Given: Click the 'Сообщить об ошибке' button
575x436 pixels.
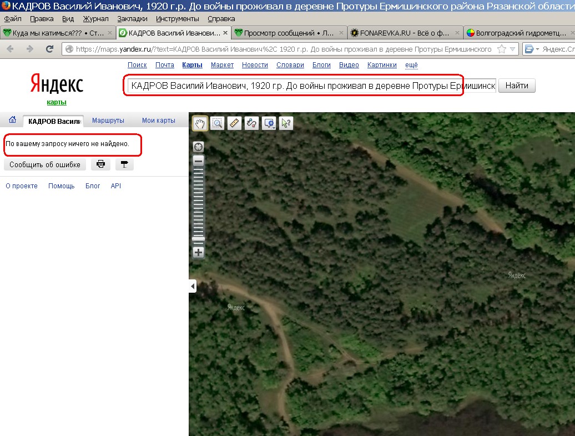Looking at the screenshot, I should (x=45, y=164).
